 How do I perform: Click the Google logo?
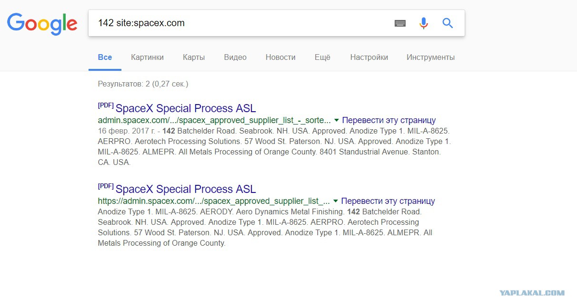point(42,23)
